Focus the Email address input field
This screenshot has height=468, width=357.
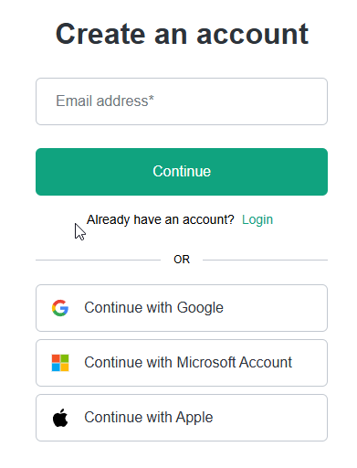pos(182,101)
